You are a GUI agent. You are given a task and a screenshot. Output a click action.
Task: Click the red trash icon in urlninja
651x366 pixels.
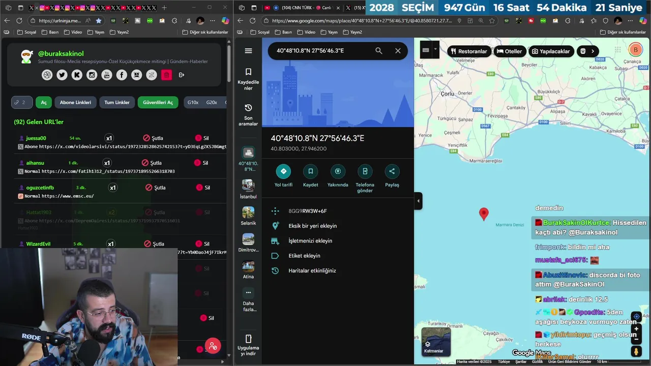166,75
